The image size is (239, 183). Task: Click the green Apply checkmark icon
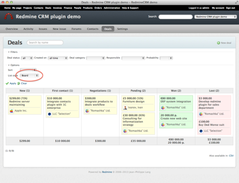(x=7, y=83)
